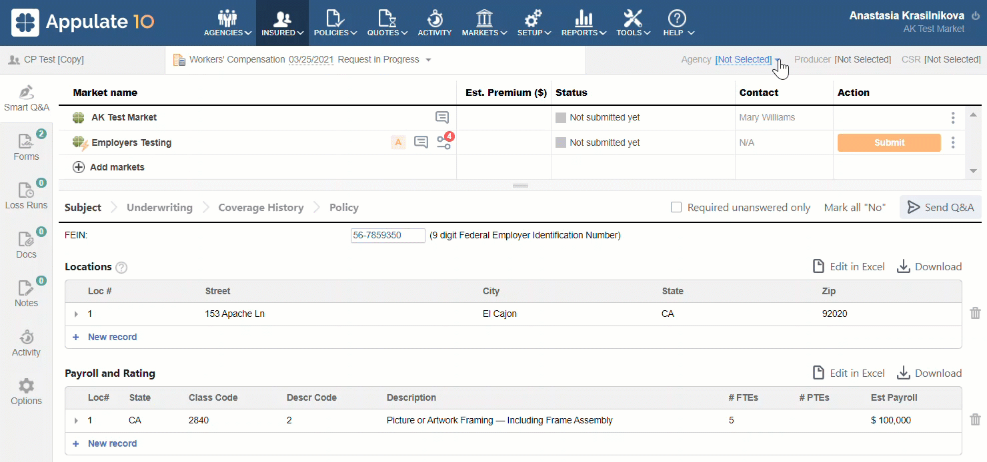Click the $ 100,000 Est Payroll cell

pyautogui.click(x=891, y=420)
